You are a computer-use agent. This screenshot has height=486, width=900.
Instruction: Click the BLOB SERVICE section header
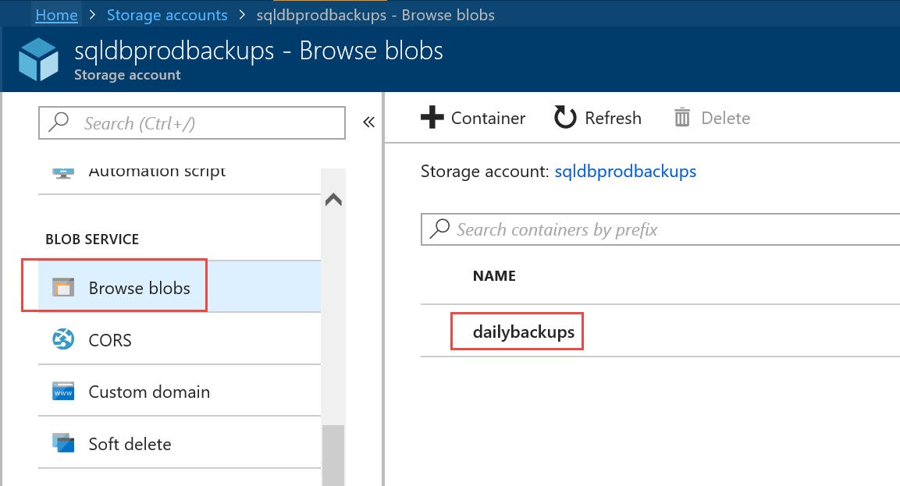pyautogui.click(x=92, y=239)
